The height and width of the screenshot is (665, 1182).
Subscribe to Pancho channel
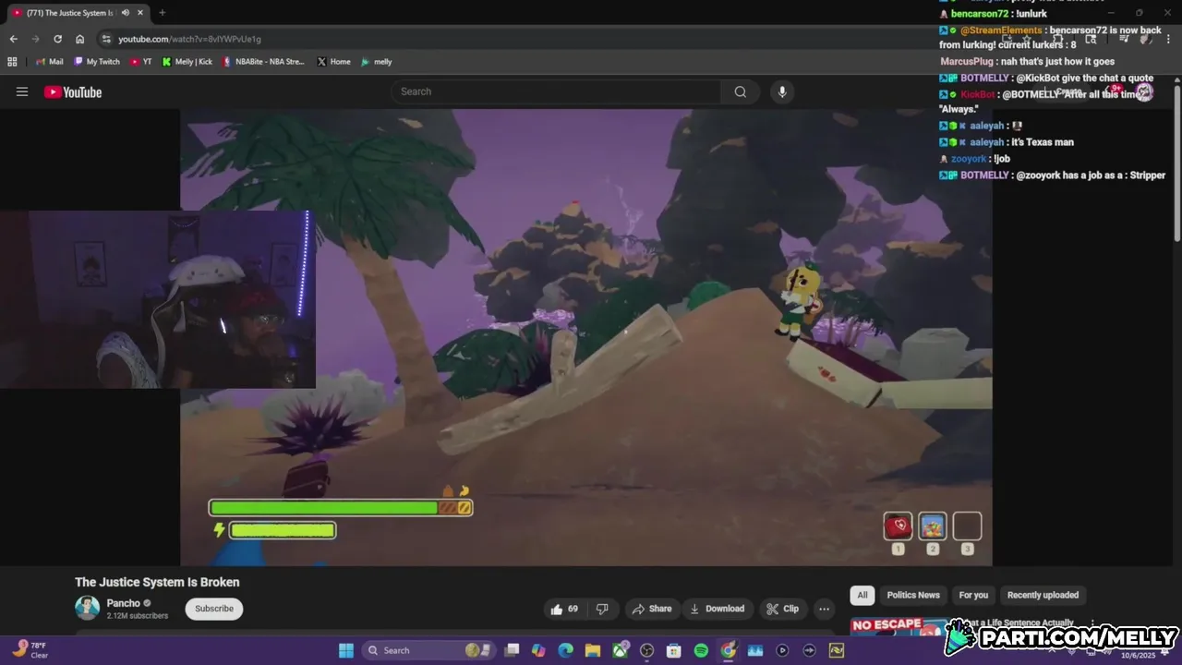(x=214, y=609)
